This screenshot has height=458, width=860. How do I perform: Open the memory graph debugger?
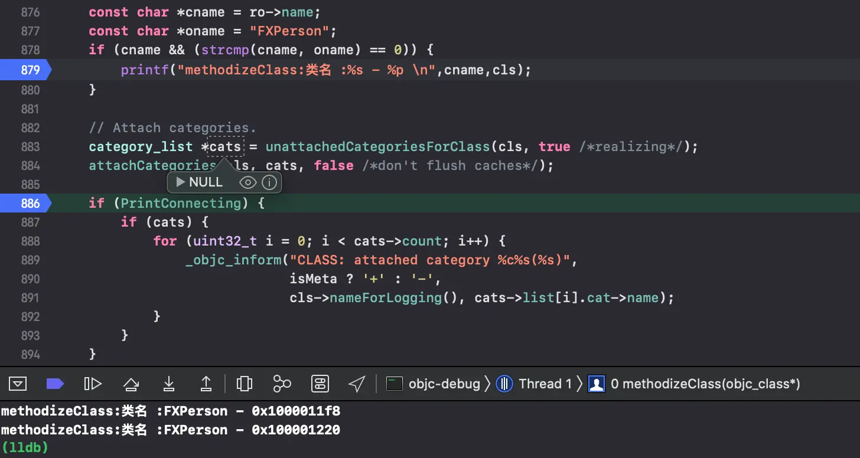click(x=282, y=384)
